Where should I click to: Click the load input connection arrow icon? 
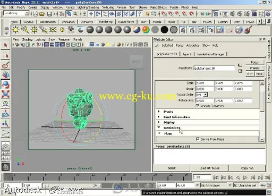[x=240, y=65]
